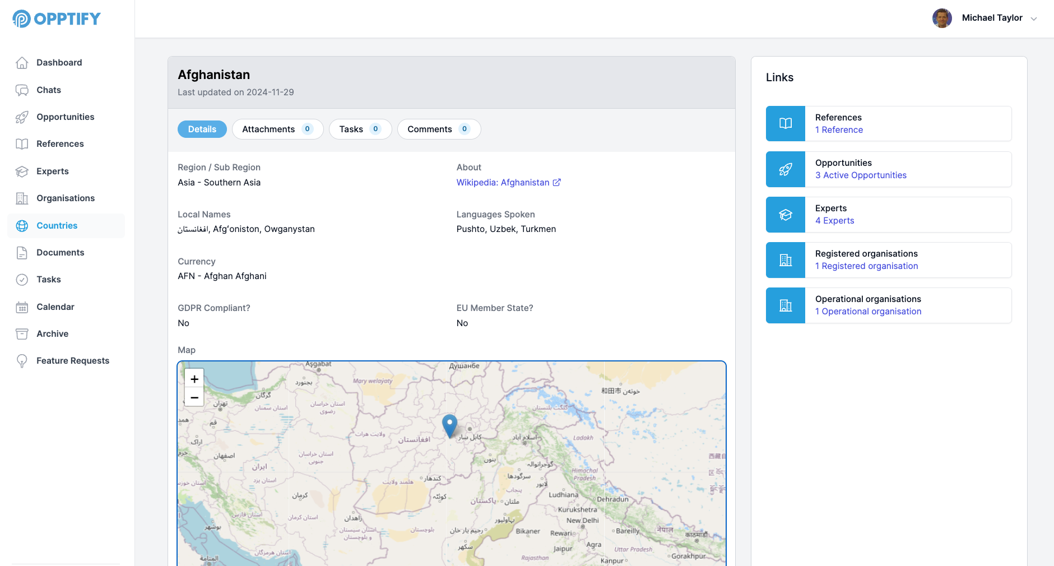Viewport: 1054px width, 566px height.
Task: Select the Archive box icon in the sidebar
Action: tap(22, 333)
